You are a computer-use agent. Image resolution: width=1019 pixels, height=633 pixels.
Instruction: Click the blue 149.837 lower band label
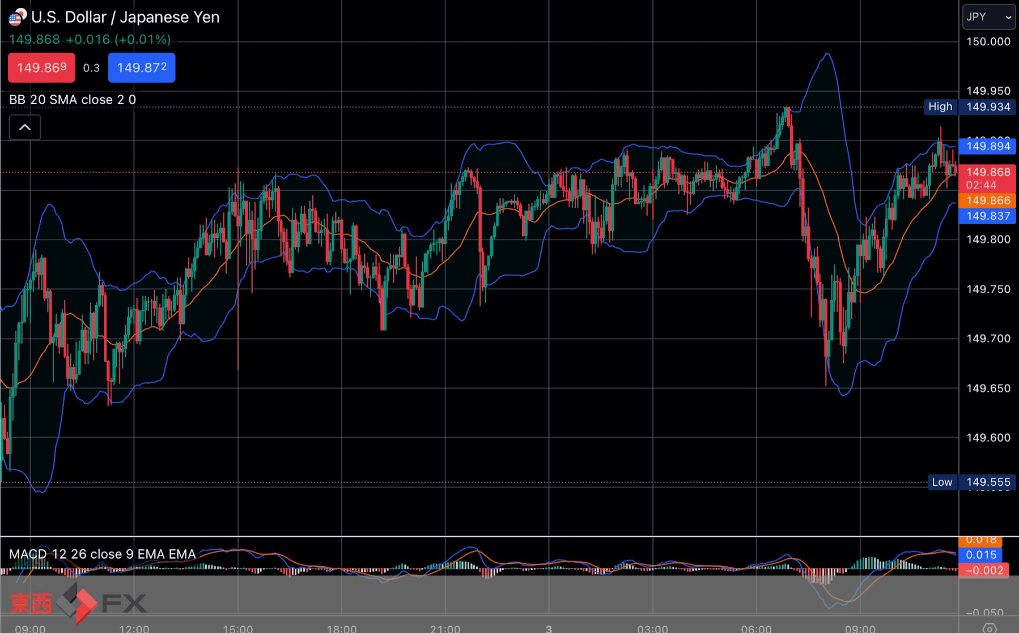point(988,216)
